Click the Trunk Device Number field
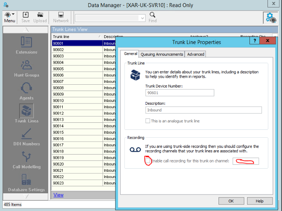The width and height of the screenshot is (282, 211). (179, 93)
